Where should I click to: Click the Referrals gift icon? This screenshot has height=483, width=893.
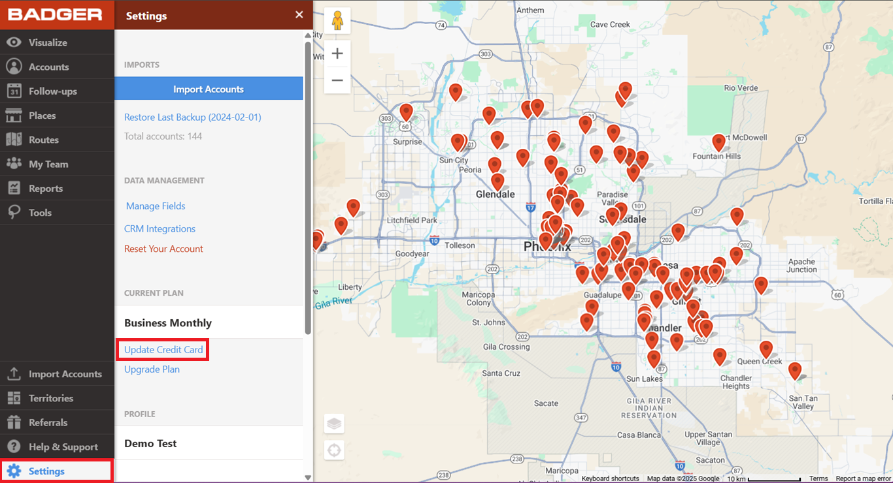[14, 422]
